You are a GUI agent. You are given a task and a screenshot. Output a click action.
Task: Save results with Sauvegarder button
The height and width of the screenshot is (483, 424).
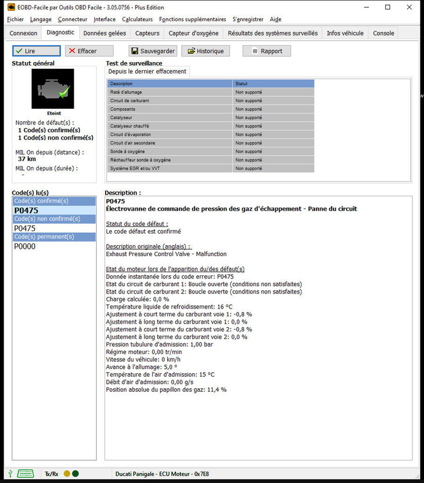pos(153,51)
